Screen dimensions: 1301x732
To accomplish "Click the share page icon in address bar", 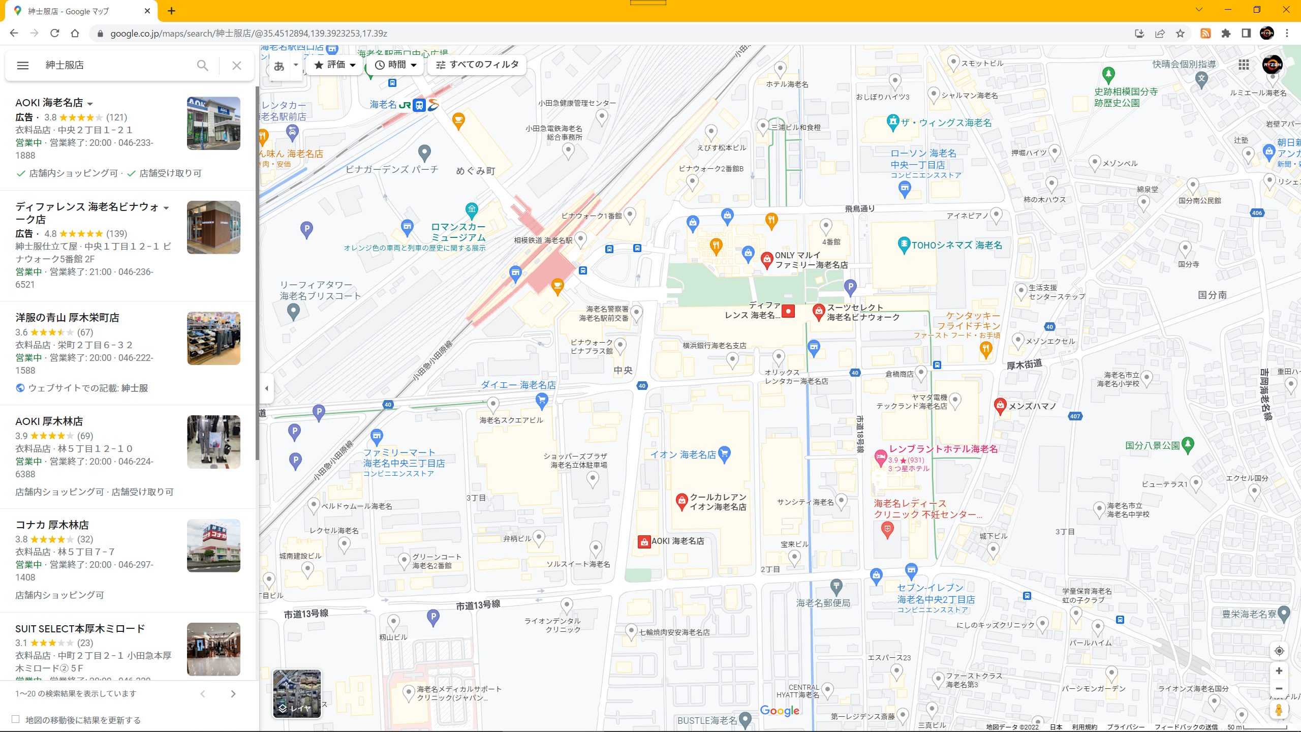I will tap(1160, 34).
